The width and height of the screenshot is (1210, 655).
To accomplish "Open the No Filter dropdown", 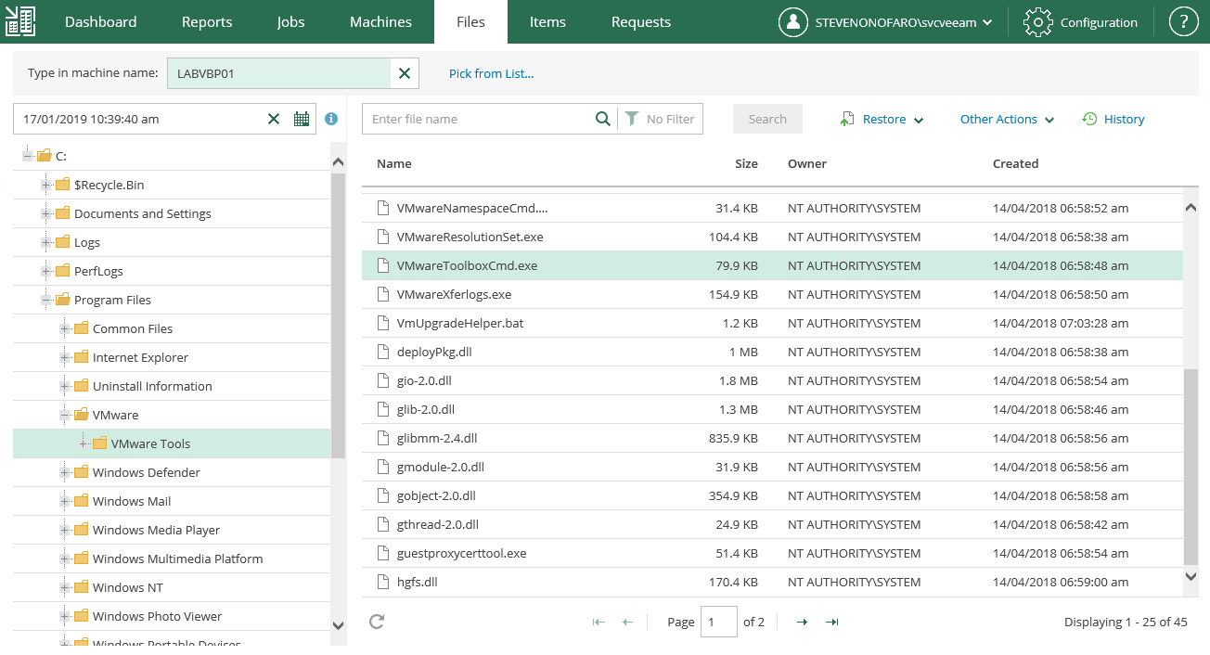I will [x=661, y=119].
